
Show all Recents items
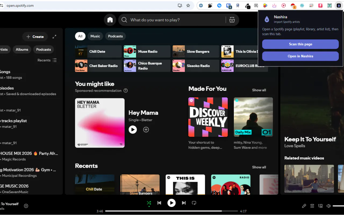click(x=259, y=167)
